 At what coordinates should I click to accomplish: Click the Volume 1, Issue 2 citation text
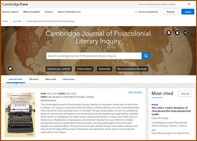click(x=178, y=126)
